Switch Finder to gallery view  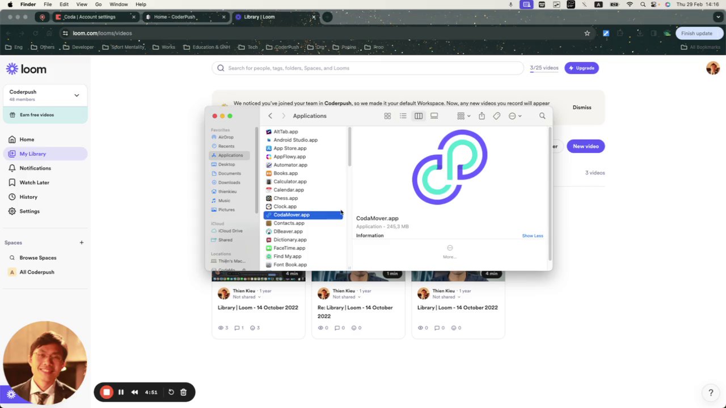[434, 116]
